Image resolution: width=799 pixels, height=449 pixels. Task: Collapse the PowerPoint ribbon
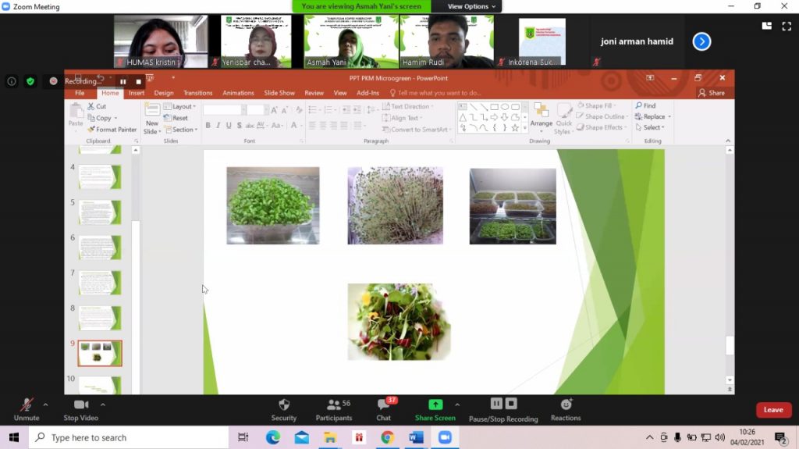click(728, 141)
